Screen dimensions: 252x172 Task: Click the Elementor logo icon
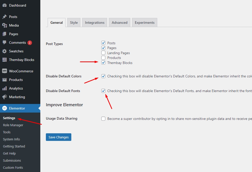pyautogui.click(x=5, y=108)
